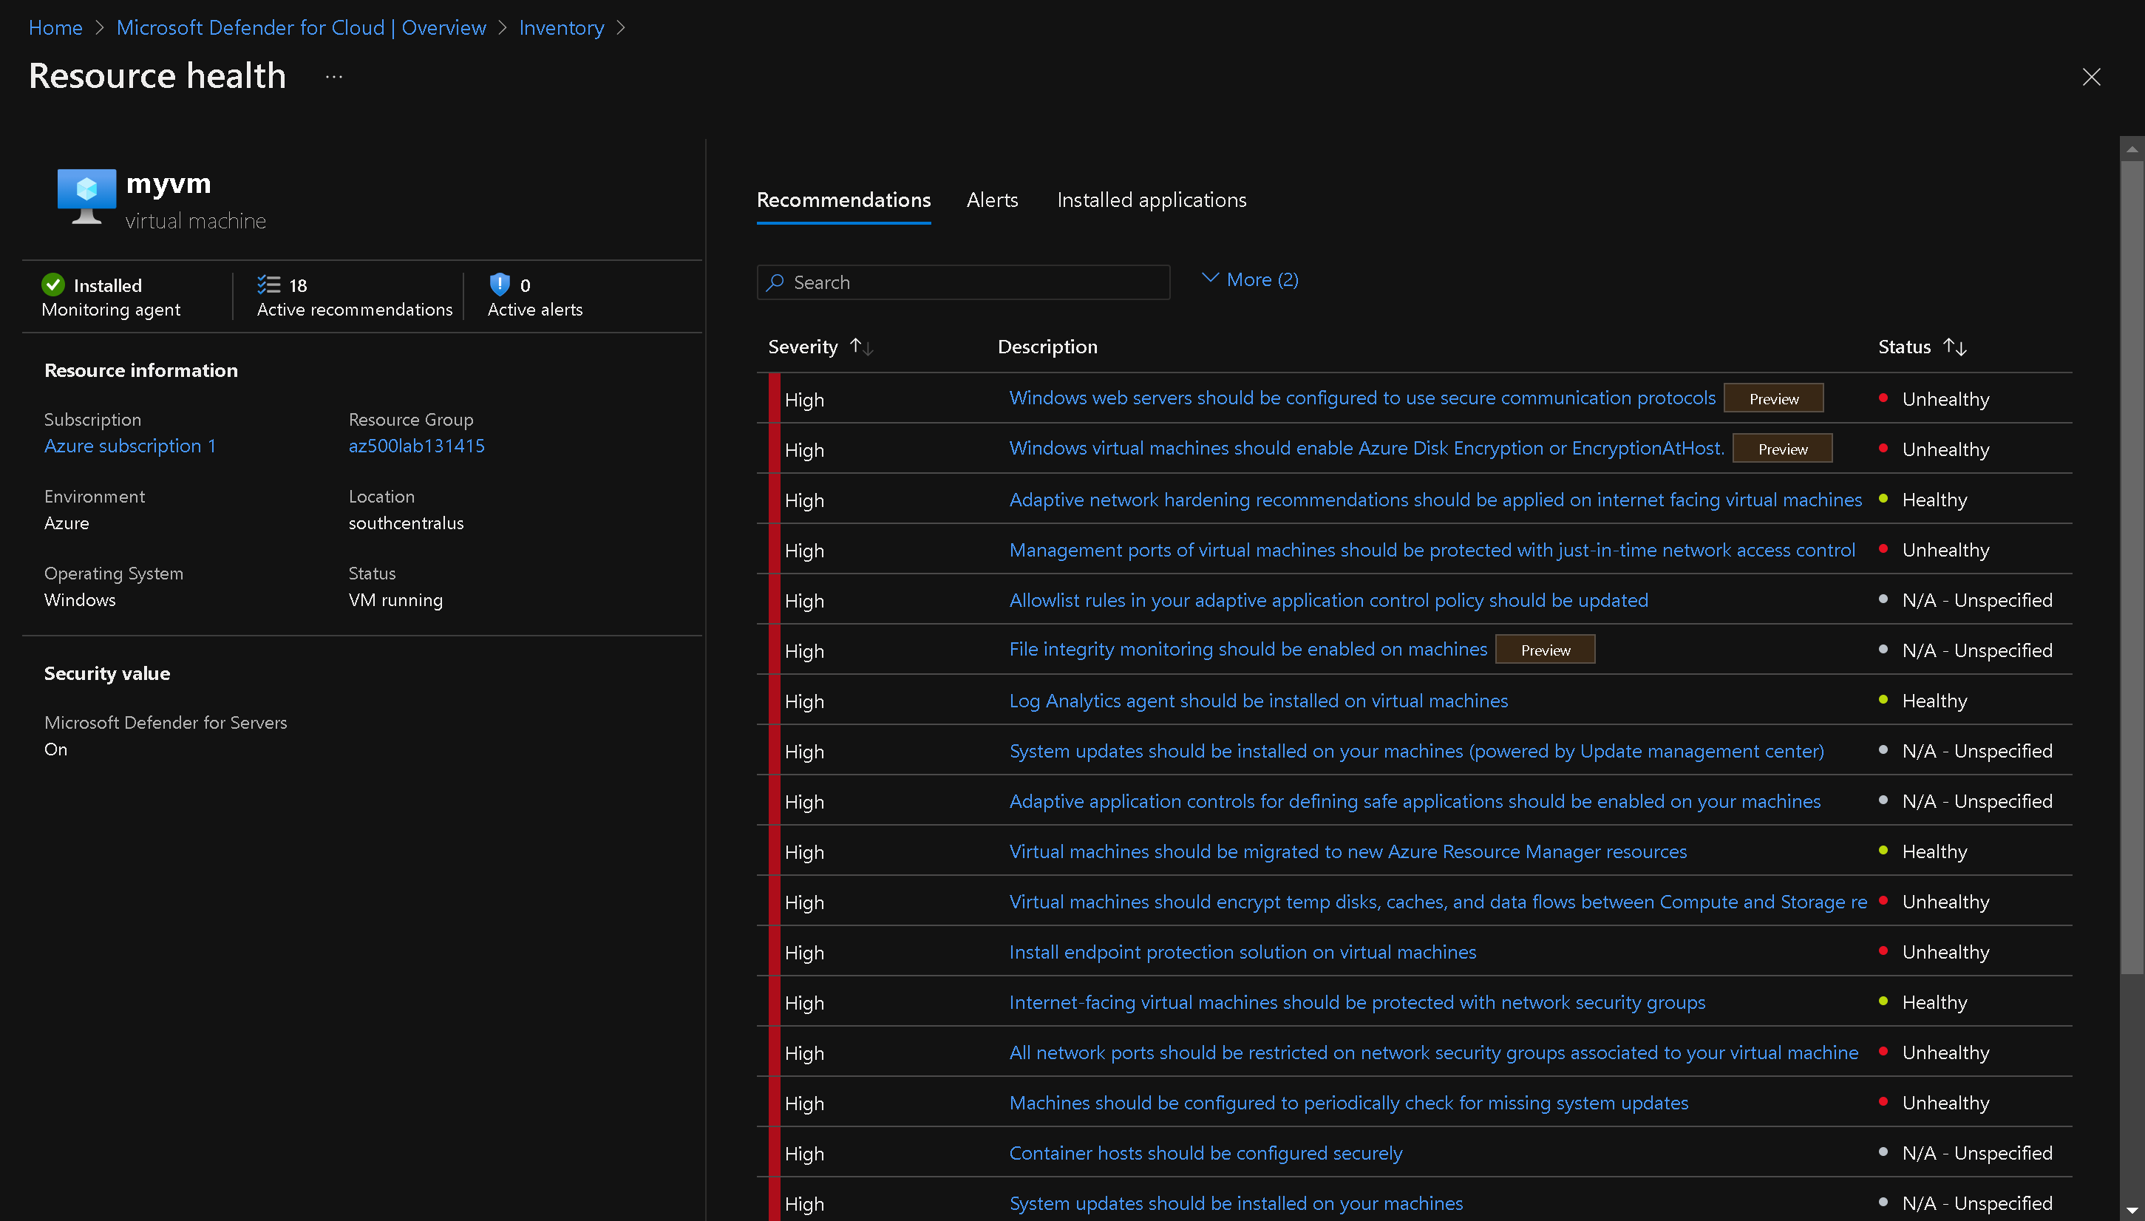Open the az500lab131415 resource group link

click(x=417, y=445)
